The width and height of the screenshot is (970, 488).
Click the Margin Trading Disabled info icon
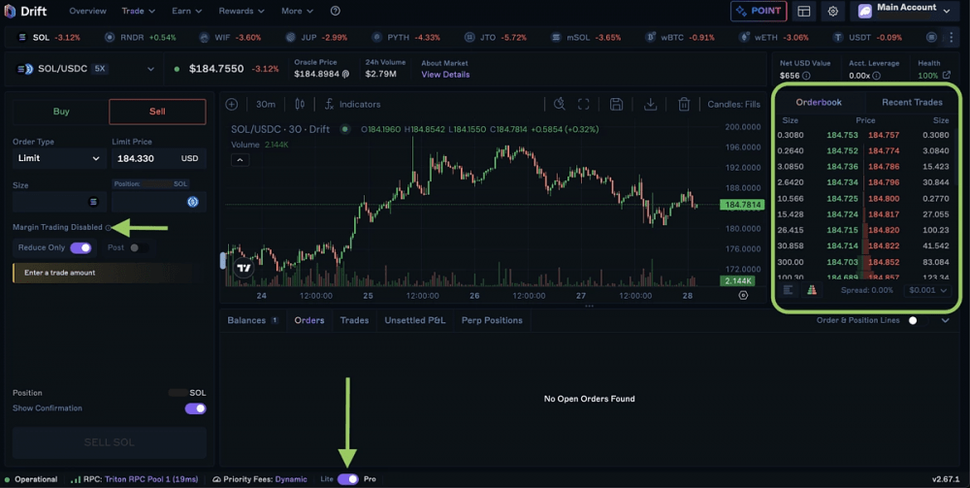(109, 228)
